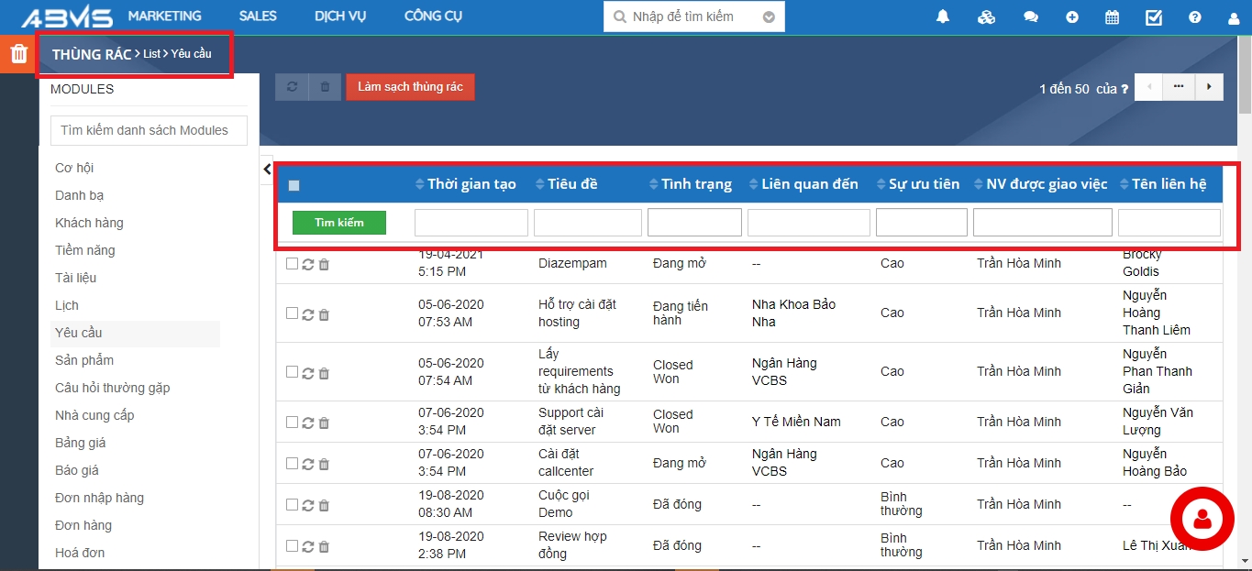Check the Review hợp đồng row checkbox

click(x=292, y=545)
